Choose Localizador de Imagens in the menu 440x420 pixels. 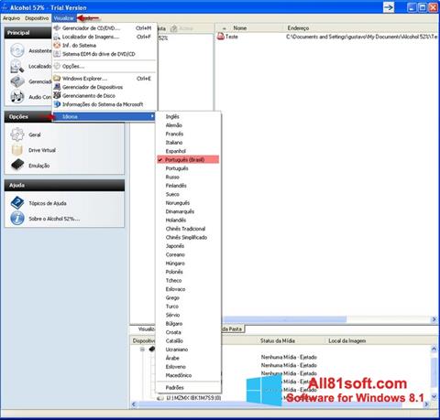point(104,37)
